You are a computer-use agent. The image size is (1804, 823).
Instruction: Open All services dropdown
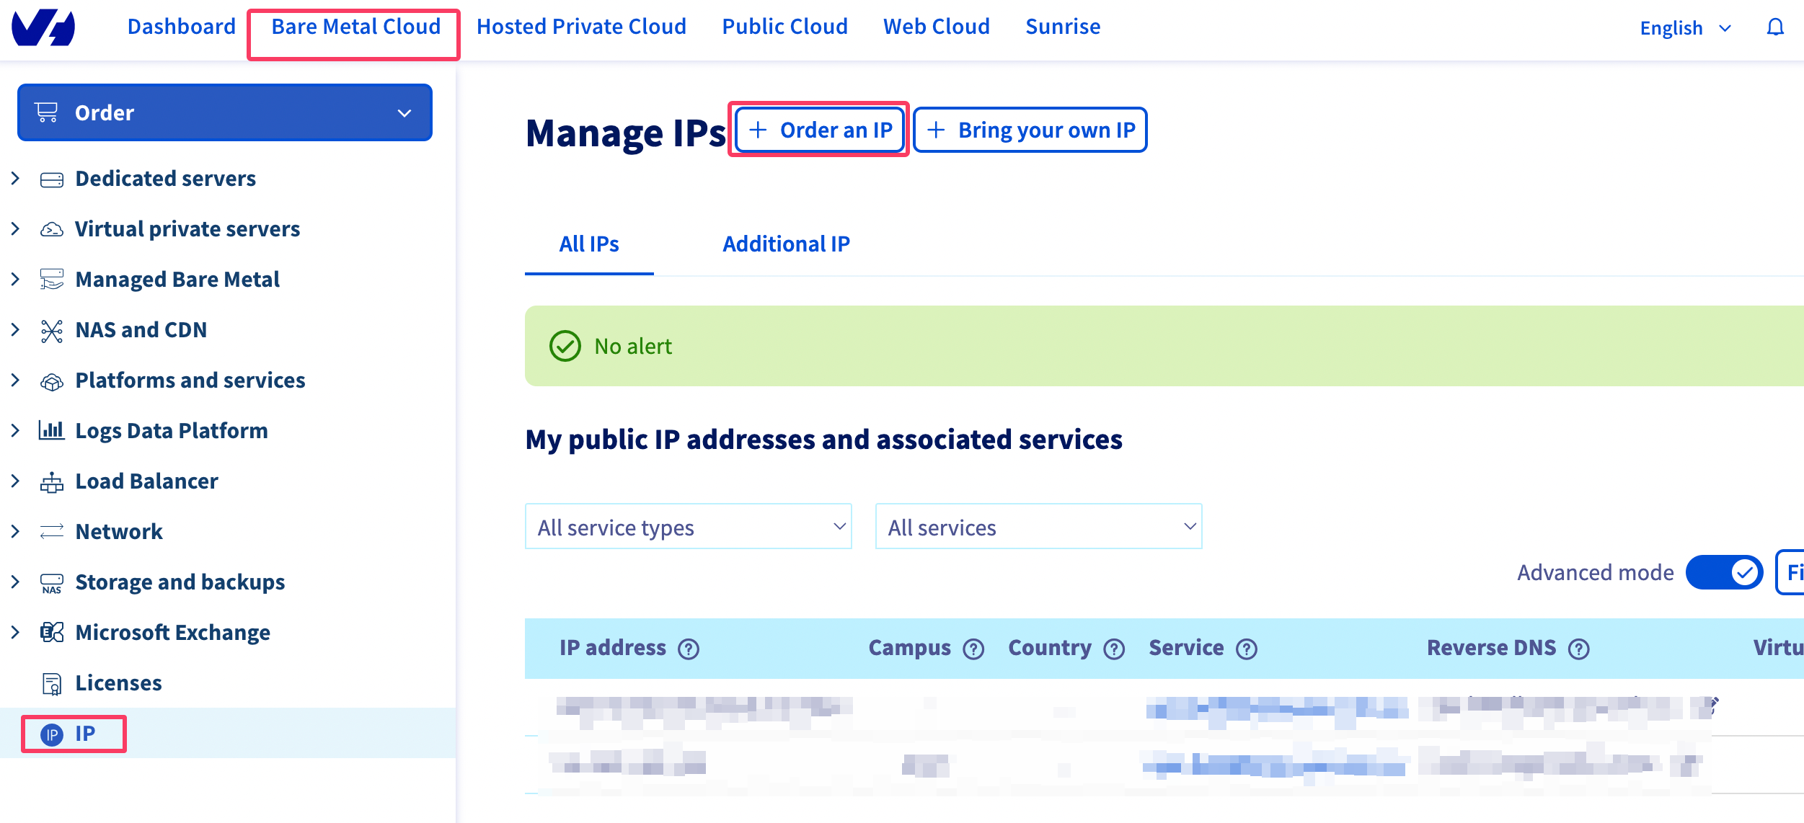(x=1038, y=527)
